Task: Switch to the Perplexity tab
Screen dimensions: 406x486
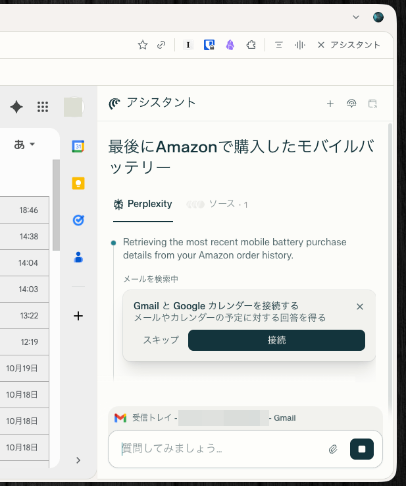Action: [143, 204]
